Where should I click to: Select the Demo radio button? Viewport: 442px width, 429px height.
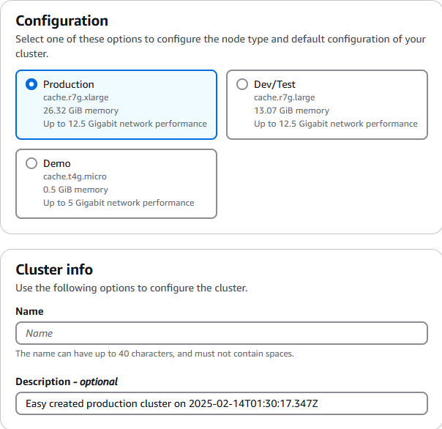click(31, 163)
